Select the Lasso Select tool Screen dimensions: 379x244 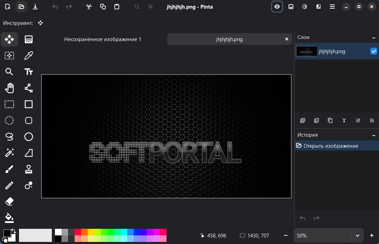pyautogui.click(x=9, y=137)
